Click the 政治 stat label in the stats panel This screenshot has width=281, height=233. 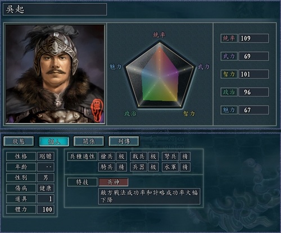tap(229, 92)
